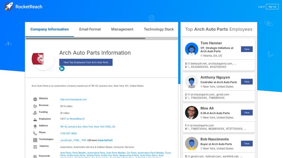Click phone icon in Moe Ali's card
Viewport: 282px width, 158px height.
189,129
